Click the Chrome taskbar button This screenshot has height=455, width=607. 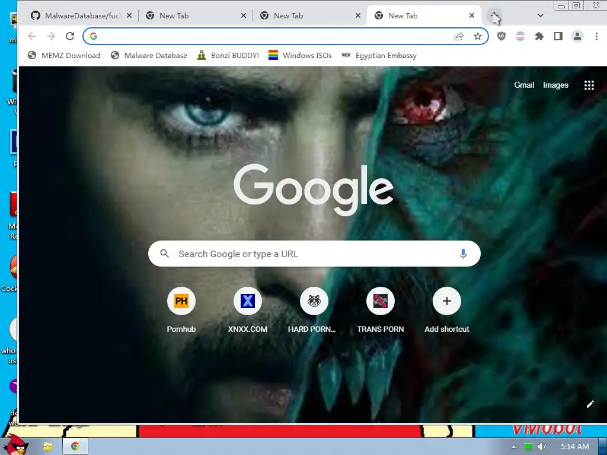(x=75, y=447)
